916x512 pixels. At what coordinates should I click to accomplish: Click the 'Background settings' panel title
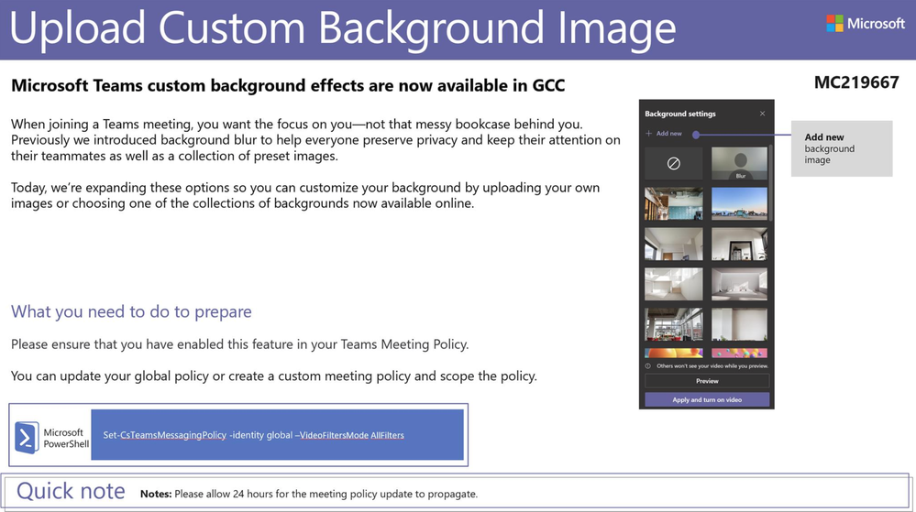coord(680,114)
